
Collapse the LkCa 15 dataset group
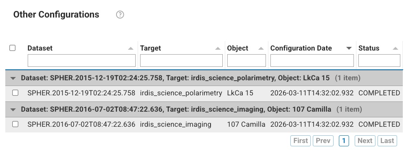tap(13, 78)
